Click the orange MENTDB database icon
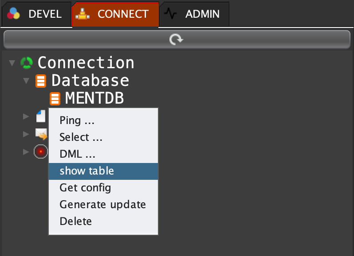 pyautogui.click(x=55, y=98)
